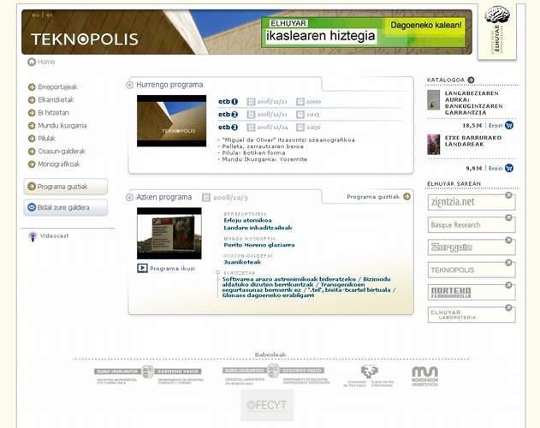Open the Basque Research site box

[x=472, y=224]
